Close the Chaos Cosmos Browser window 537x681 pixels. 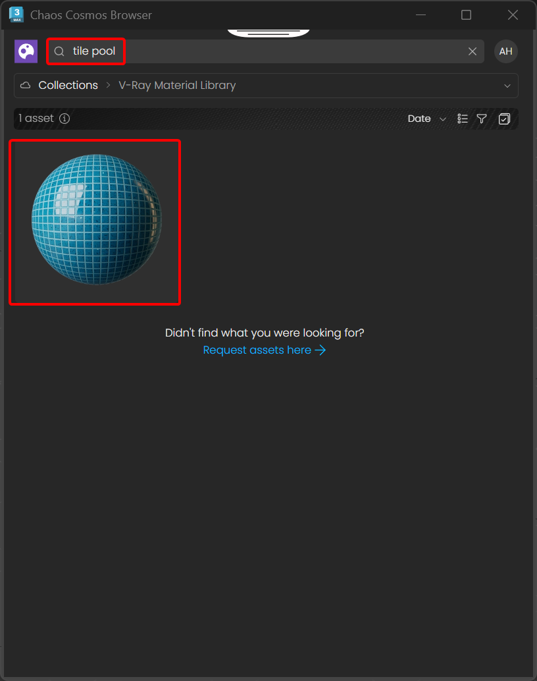click(513, 14)
